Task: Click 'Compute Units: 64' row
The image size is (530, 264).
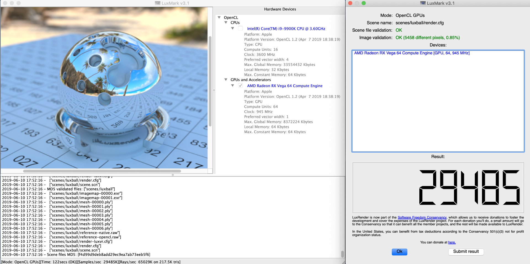Action: click(x=261, y=107)
